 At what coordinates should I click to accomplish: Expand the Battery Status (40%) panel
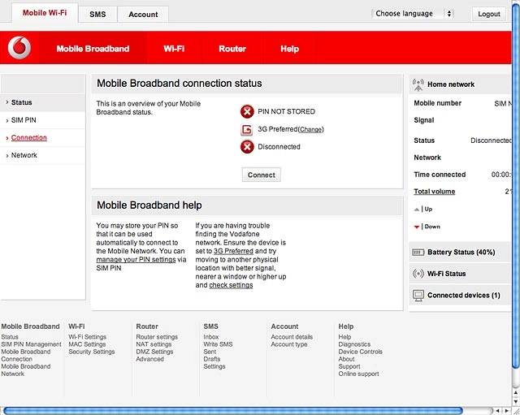460,253
